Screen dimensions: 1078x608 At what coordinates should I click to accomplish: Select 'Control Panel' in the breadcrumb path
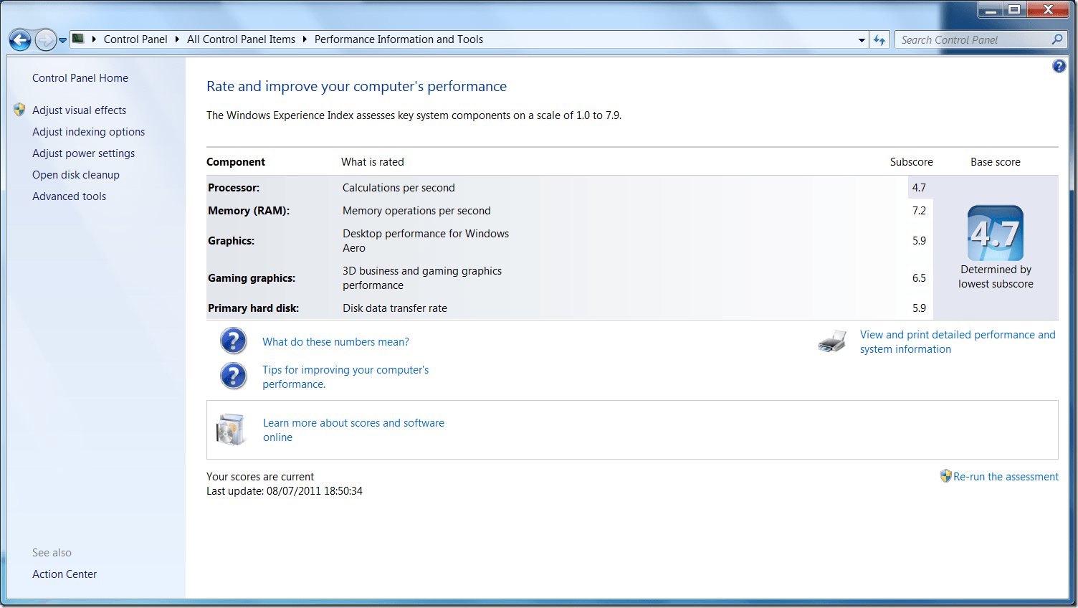pyautogui.click(x=135, y=39)
